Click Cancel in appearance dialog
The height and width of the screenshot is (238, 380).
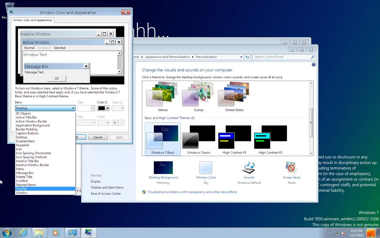click(x=98, y=137)
